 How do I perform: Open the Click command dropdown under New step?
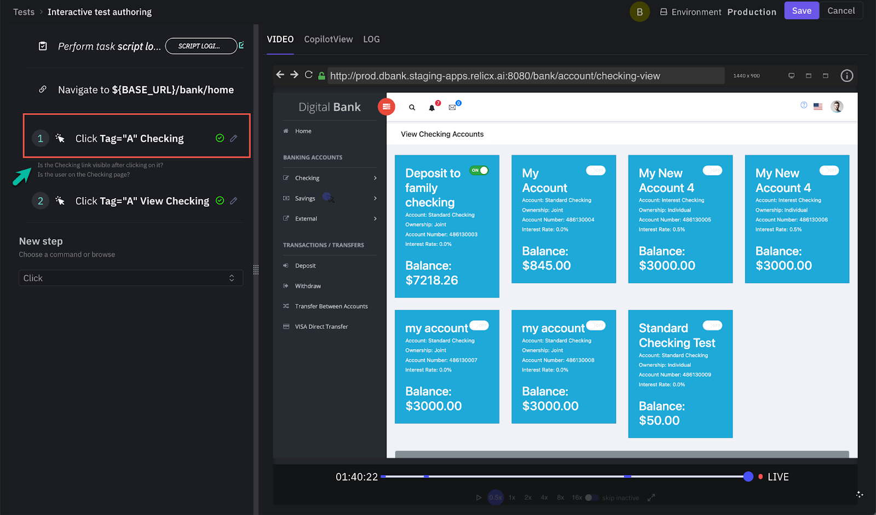(x=130, y=277)
